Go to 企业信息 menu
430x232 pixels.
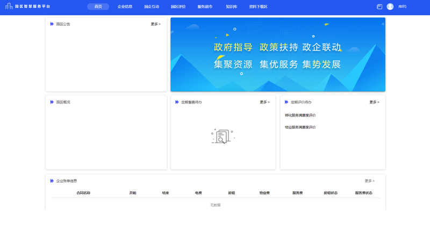point(125,6)
